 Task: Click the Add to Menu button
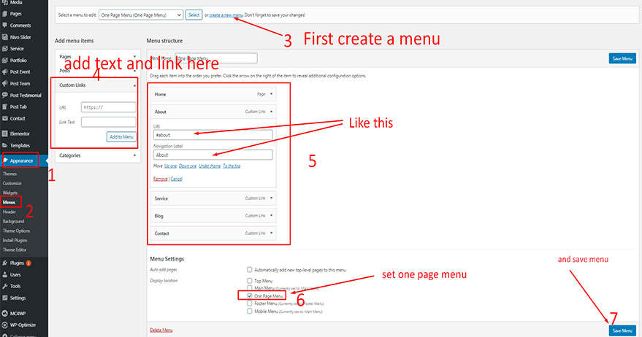pyautogui.click(x=121, y=136)
